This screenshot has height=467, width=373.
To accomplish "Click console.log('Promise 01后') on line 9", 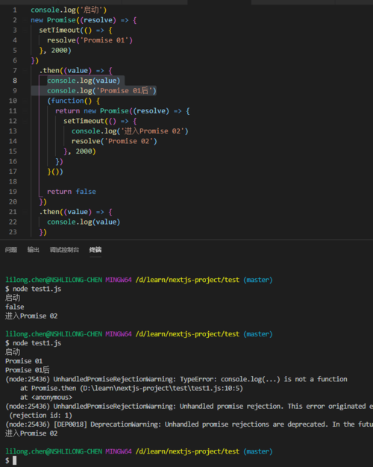I will tap(101, 90).
